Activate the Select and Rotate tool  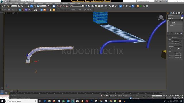coord(34,6)
